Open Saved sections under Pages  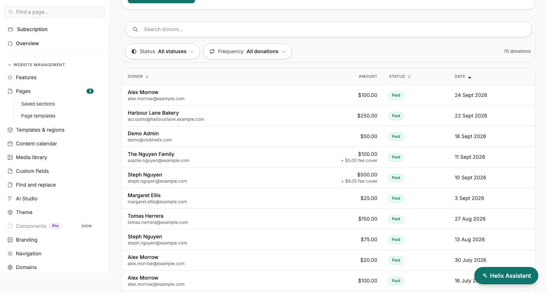tap(38, 104)
